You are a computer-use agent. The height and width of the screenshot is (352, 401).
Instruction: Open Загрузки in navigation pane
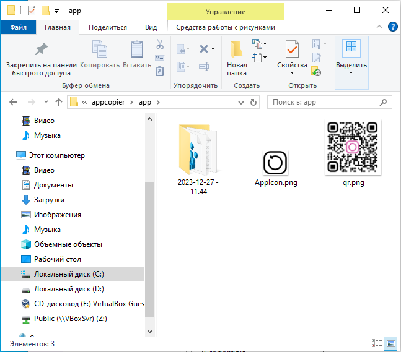(42, 200)
